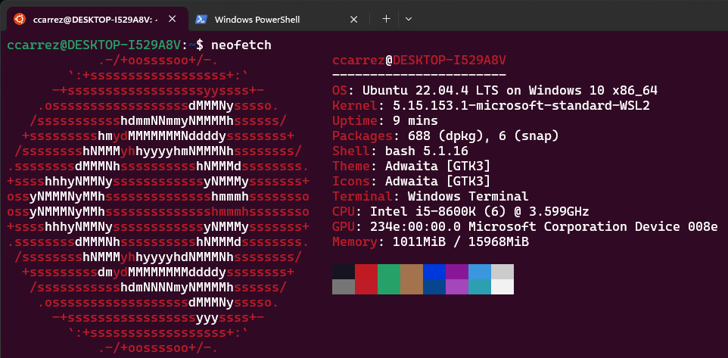Image resolution: width=728 pixels, height=358 pixels.
Task: Open the new tab profile dropdown chevron
Action: (x=409, y=19)
